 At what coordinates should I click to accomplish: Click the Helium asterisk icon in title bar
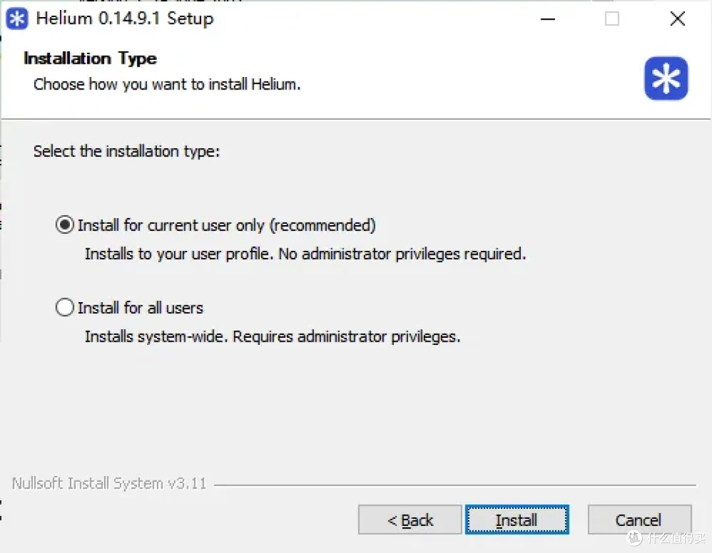click(x=16, y=18)
